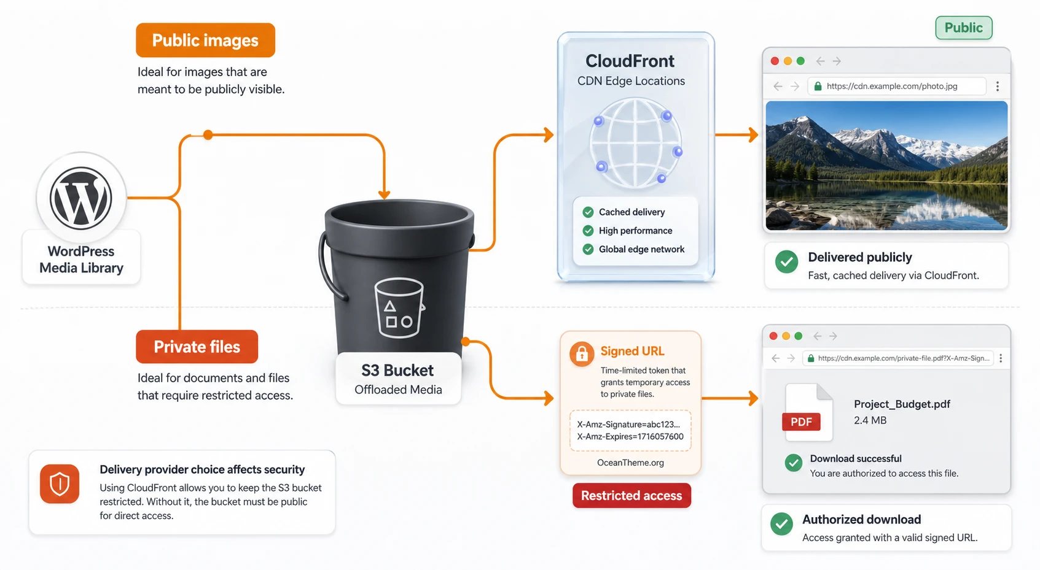The height and width of the screenshot is (570, 1040).
Task: Click the WordPress Media Library label
Action: coord(81,260)
